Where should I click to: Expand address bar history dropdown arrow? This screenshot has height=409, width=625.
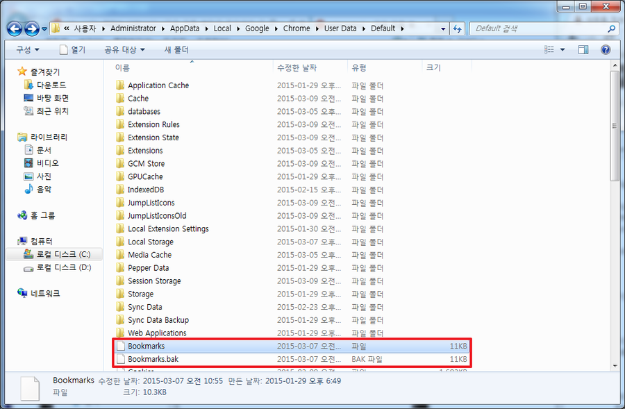pyautogui.click(x=444, y=28)
